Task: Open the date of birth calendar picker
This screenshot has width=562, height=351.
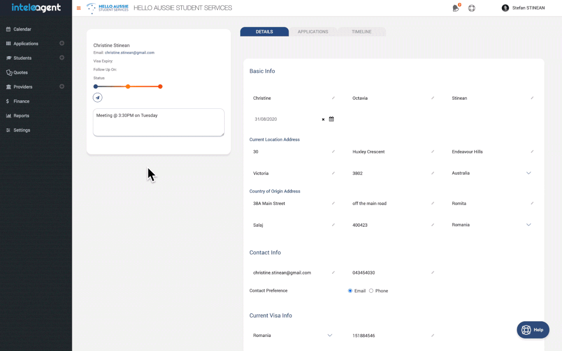Action: pos(331,119)
